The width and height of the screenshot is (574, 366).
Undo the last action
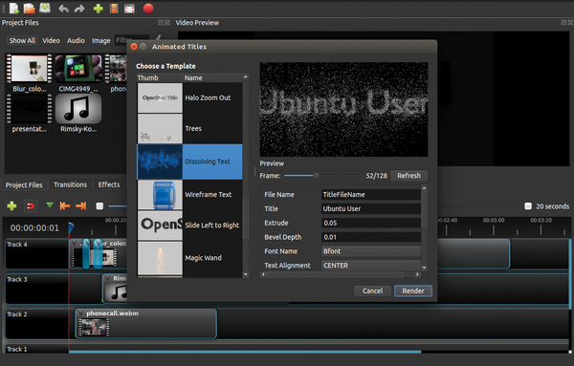point(64,8)
